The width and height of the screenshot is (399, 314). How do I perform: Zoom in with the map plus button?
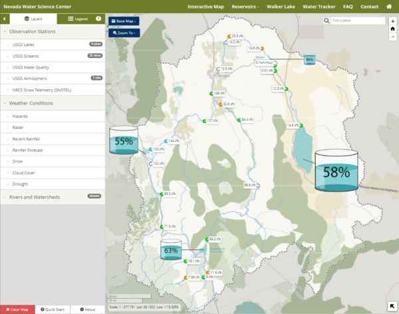click(392, 21)
